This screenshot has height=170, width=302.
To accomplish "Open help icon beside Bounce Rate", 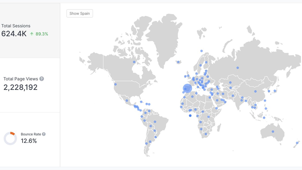I will coord(44,134).
